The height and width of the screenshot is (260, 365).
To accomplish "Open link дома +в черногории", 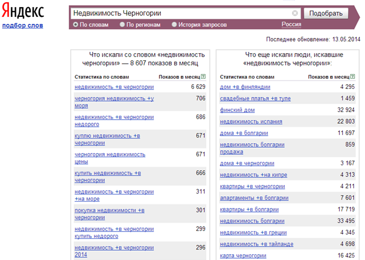I will click(247, 164).
